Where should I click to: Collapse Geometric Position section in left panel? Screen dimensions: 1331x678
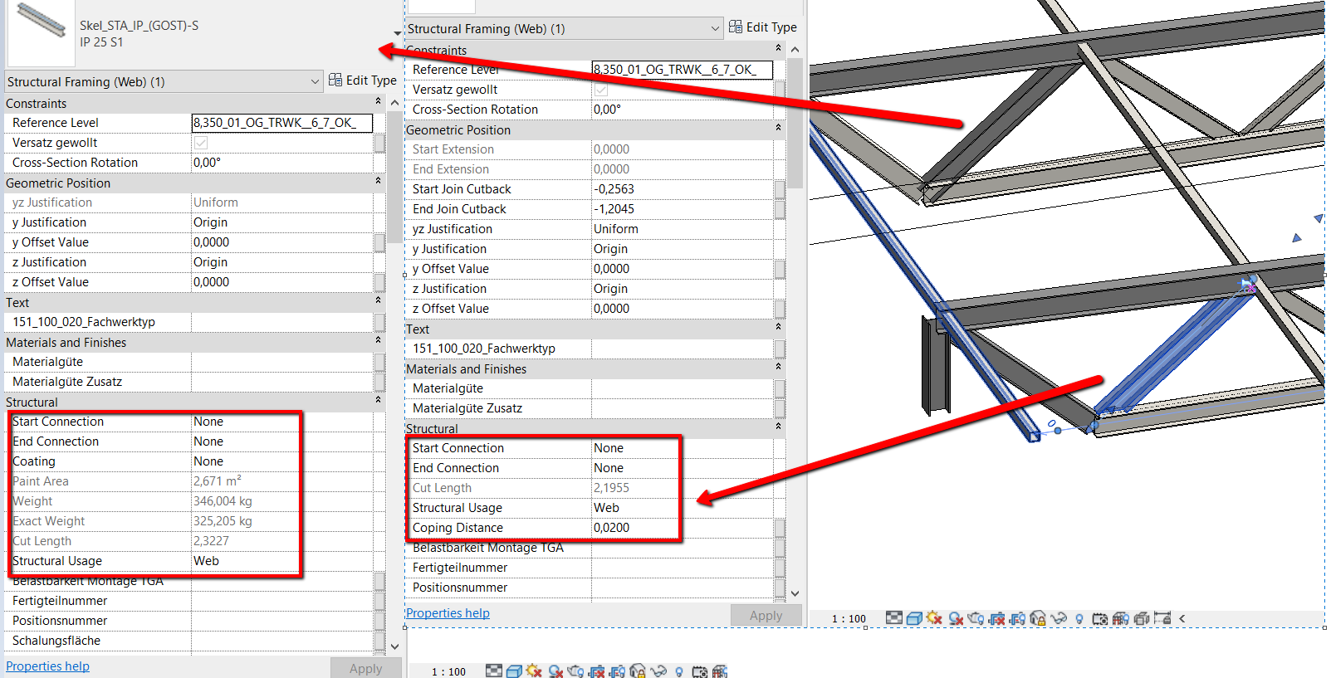pyautogui.click(x=378, y=180)
